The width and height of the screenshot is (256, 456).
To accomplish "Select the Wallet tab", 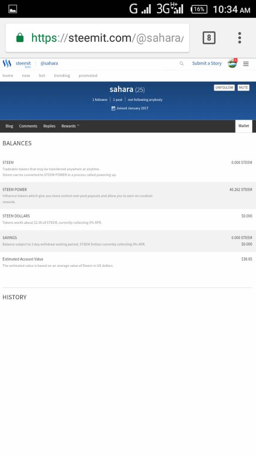I will (243, 126).
